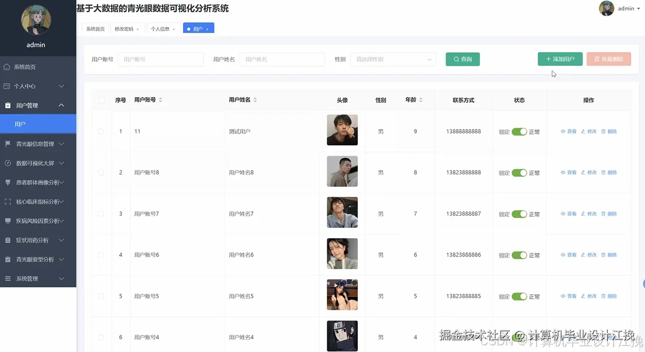The image size is (645, 352).
Task: Click the 青光眼信息管理 flag icon
Action: tap(8, 144)
